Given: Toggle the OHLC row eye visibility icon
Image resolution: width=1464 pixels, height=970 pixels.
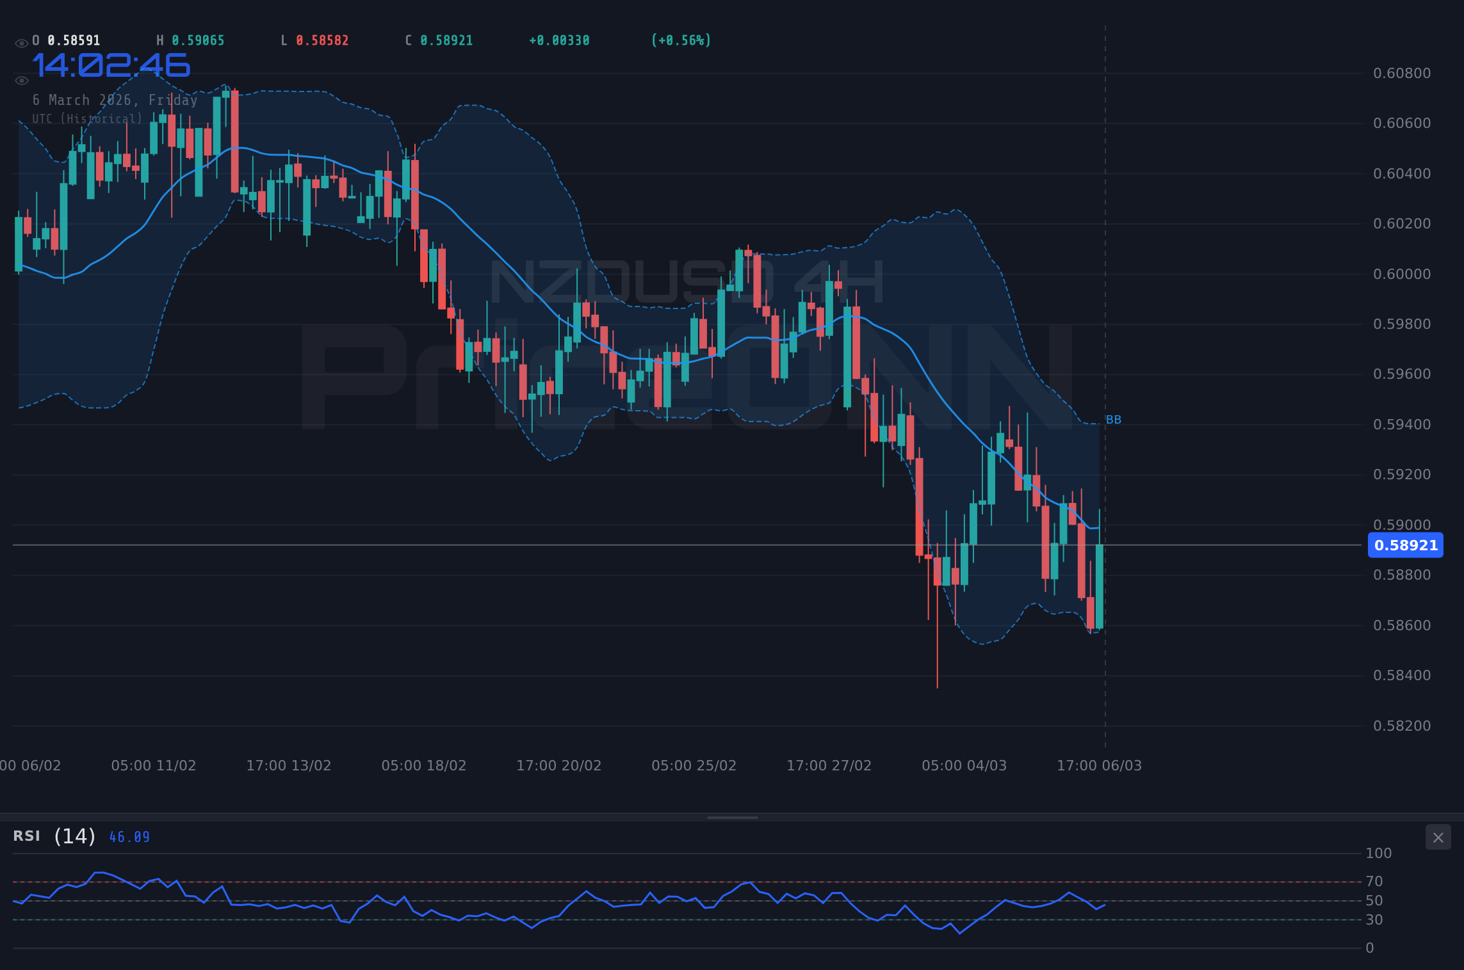Looking at the screenshot, I should click(x=22, y=44).
